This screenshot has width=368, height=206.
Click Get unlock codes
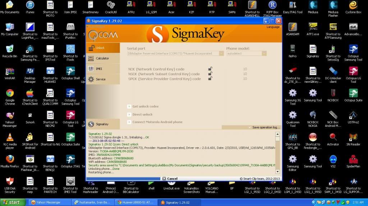coord(145,106)
